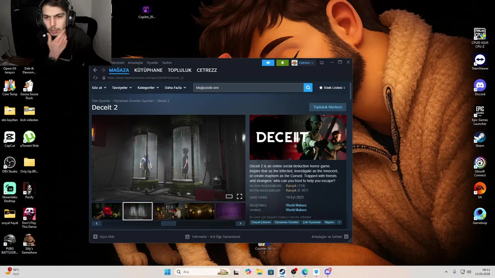Switch Steam to Big Picture mode icon
This screenshot has width=495, height=278.
[x=322, y=63]
